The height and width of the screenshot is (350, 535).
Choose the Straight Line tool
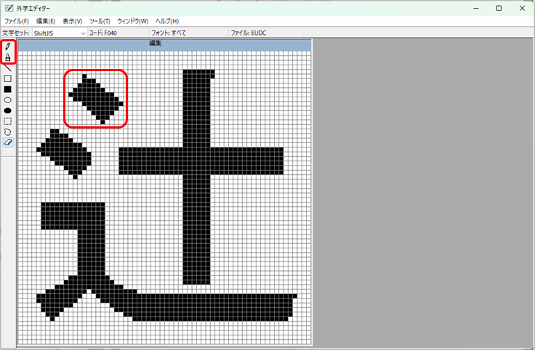click(x=8, y=68)
